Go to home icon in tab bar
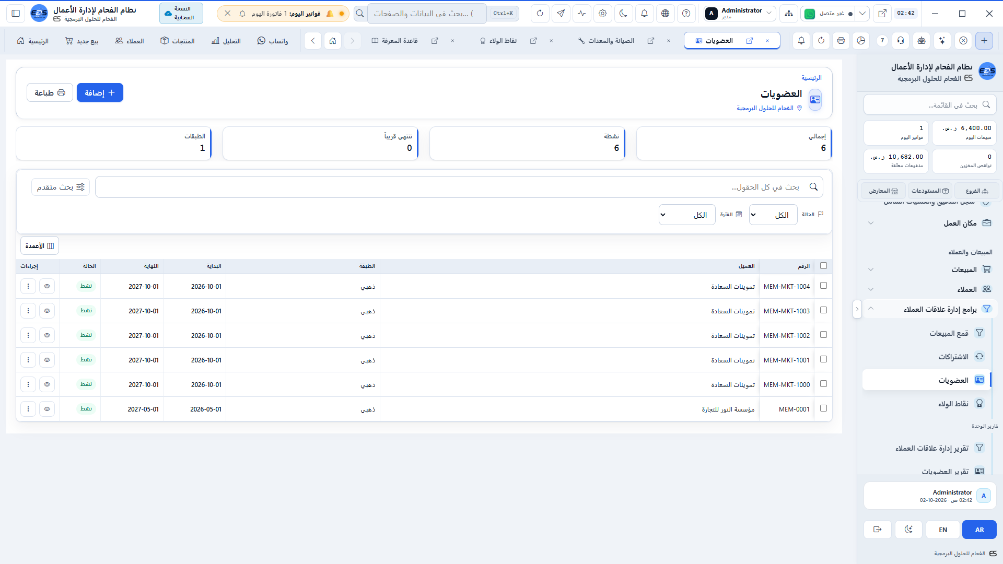The image size is (1003, 564). (x=333, y=40)
